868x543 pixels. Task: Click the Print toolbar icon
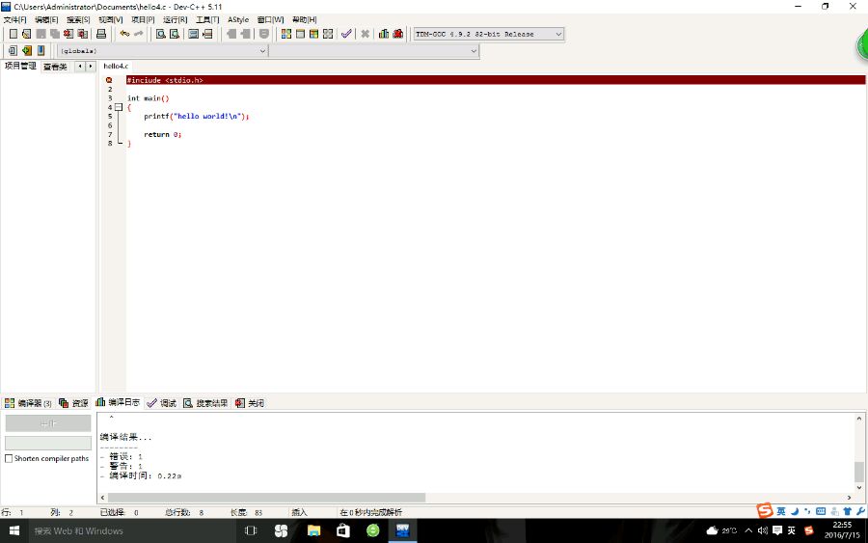(101, 34)
